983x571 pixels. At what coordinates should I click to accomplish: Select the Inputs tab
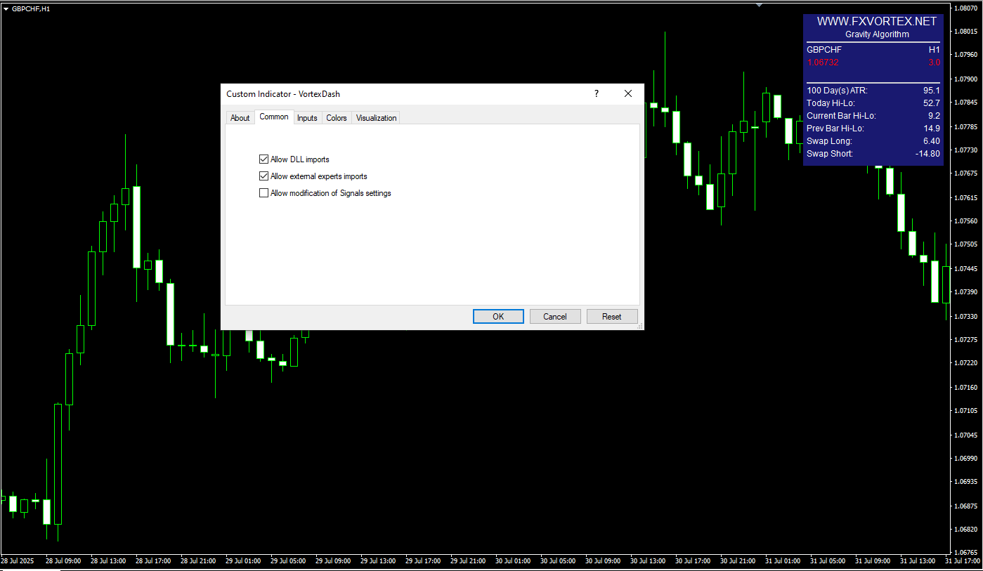click(307, 118)
